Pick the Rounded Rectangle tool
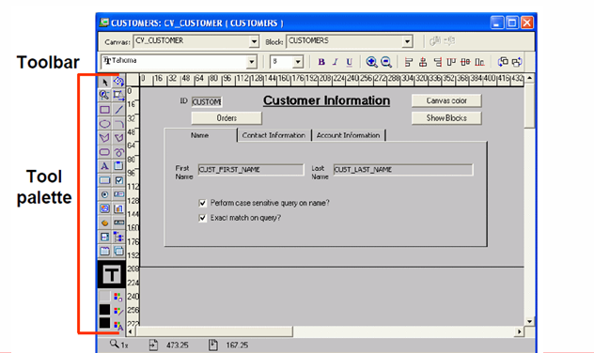This screenshot has height=353, width=594. pyautogui.click(x=104, y=152)
